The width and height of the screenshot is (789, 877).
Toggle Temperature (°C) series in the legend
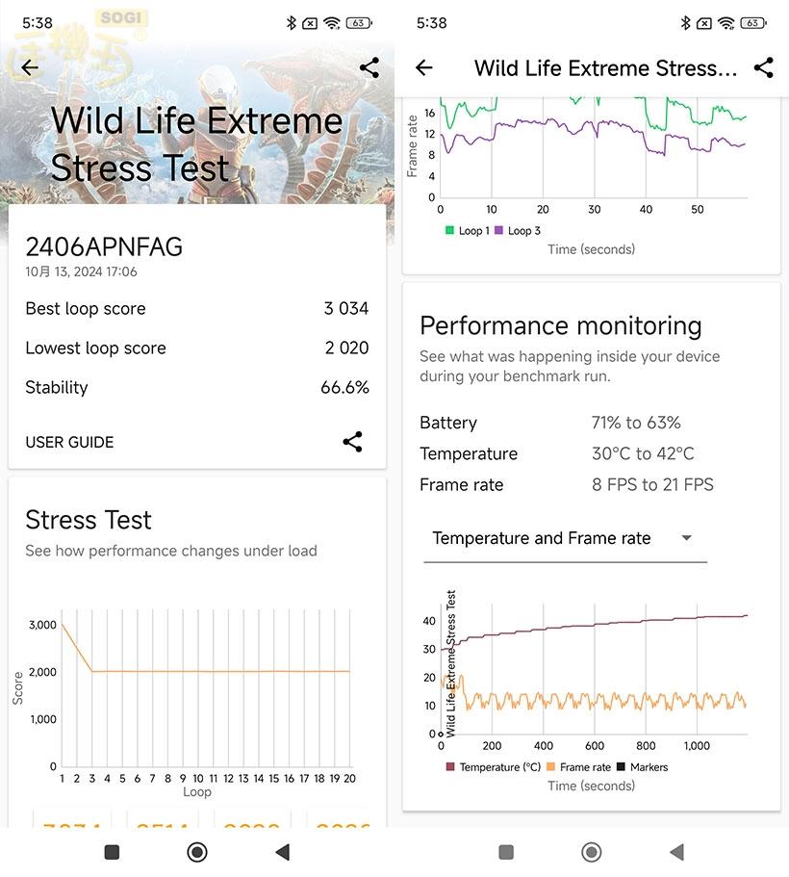[494, 767]
